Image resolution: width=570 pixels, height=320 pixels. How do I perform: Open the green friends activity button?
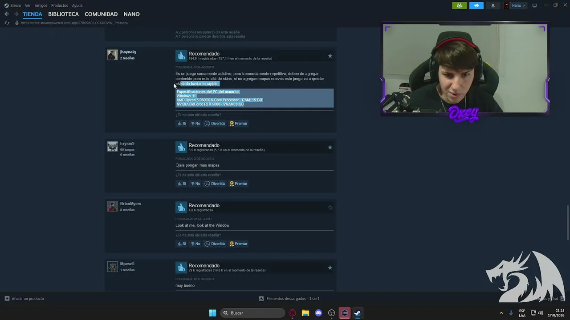pos(460,5)
